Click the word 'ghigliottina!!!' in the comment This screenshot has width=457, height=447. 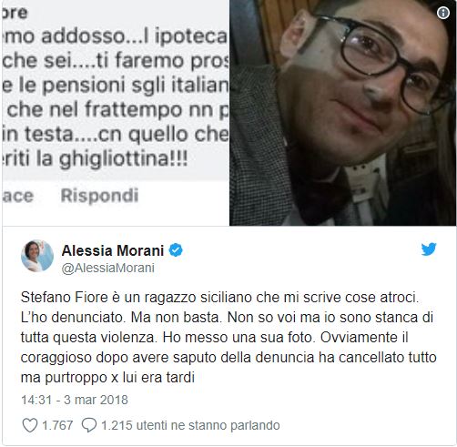click(x=123, y=158)
